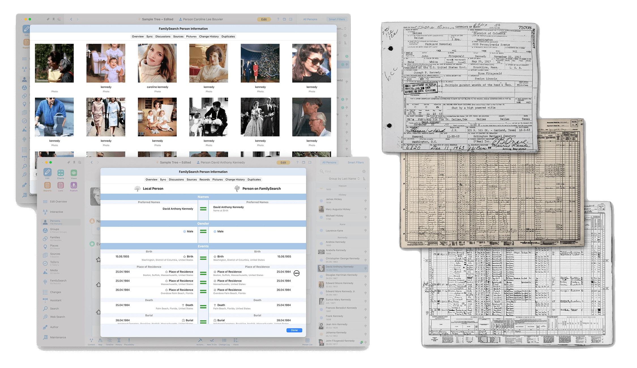Open the Actions menu in bottom toolbar
Image resolution: width=637 pixels, height=368 pixels.
tap(200, 340)
